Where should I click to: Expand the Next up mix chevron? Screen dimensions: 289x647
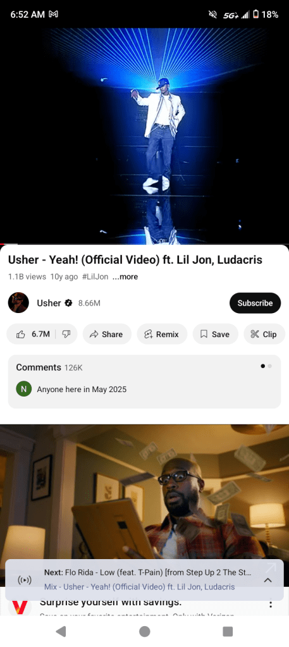pyautogui.click(x=268, y=580)
